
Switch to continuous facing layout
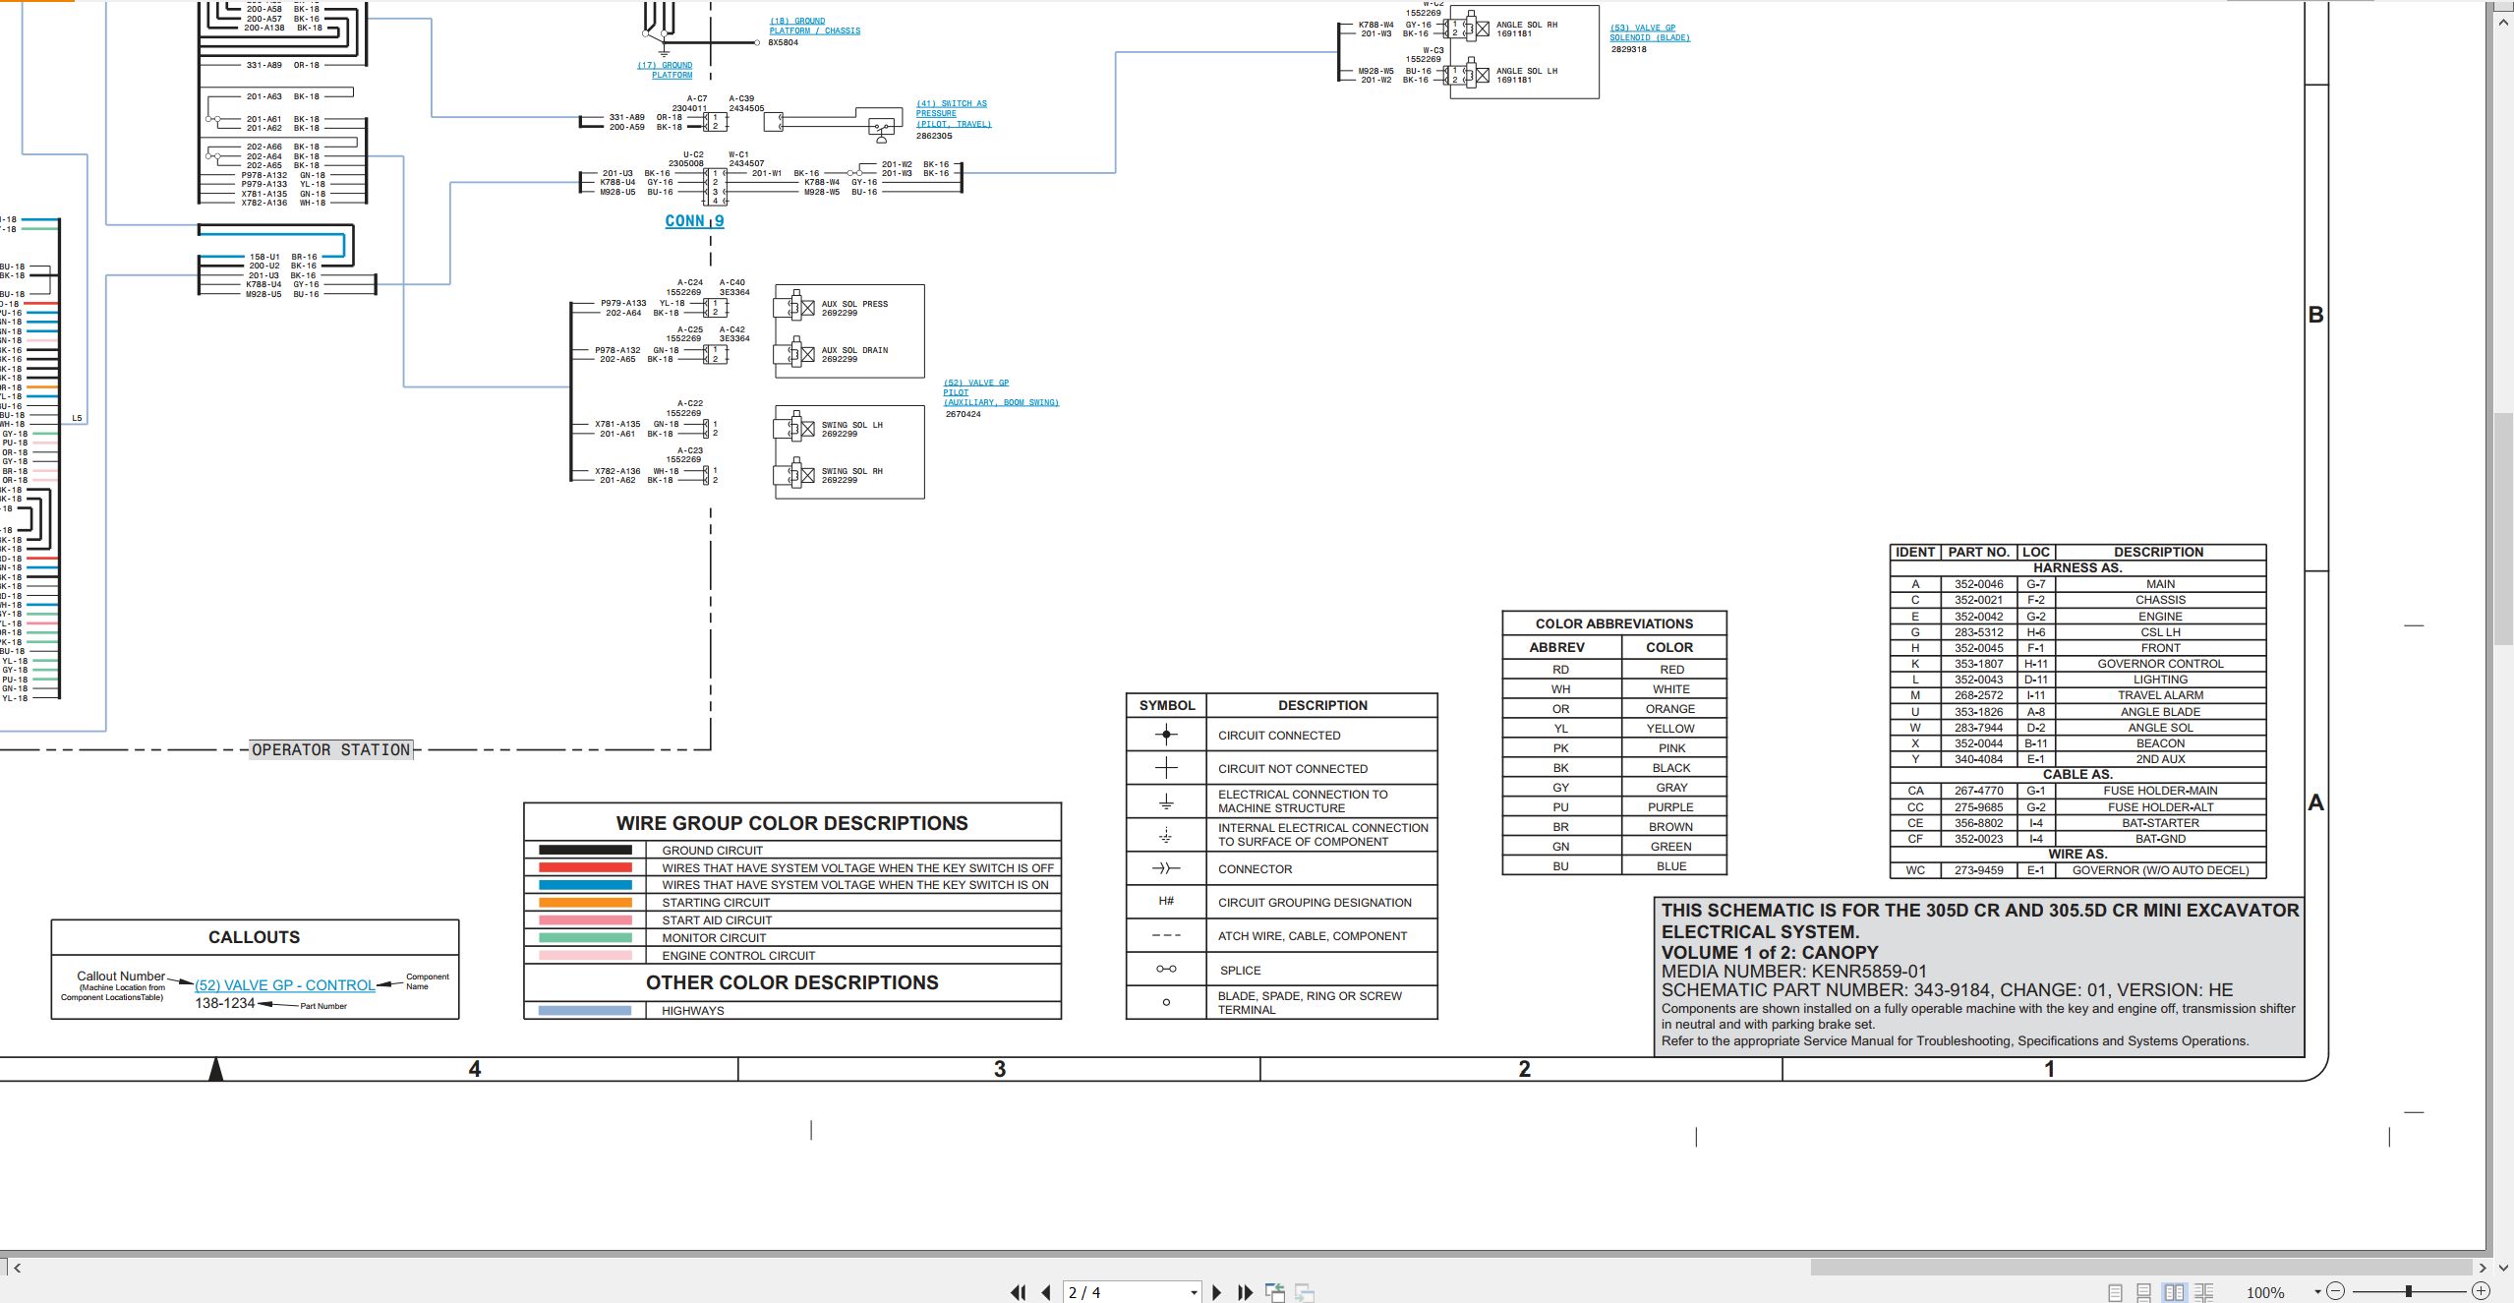pyautogui.click(x=2204, y=1293)
